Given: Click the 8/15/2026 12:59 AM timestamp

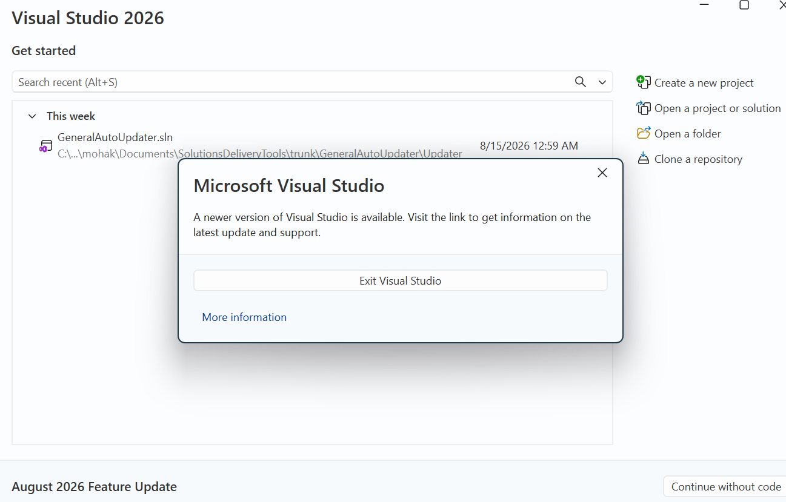Looking at the screenshot, I should click(529, 145).
